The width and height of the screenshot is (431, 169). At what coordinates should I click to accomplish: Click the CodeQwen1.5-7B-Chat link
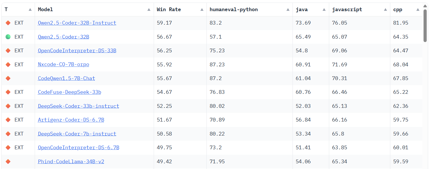[66, 78]
